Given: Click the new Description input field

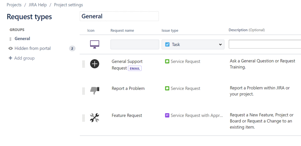Looking at the screenshot, I should click(x=265, y=44).
